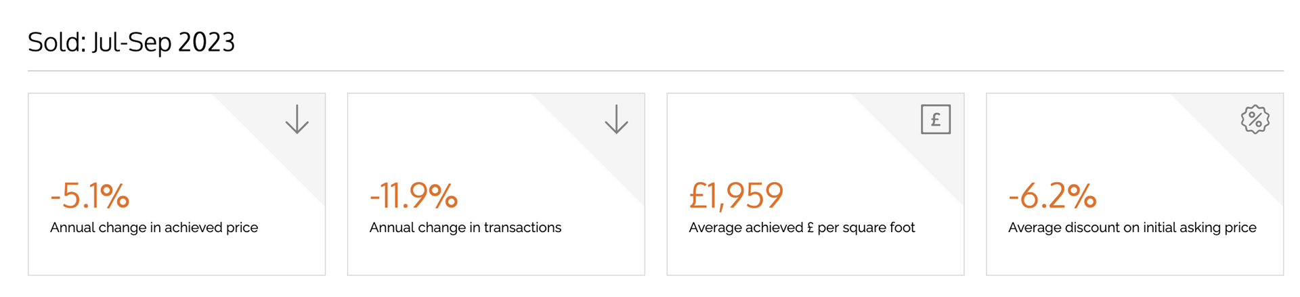Open the annual achieved price change card
1300x297 pixels.
[177, 184]
